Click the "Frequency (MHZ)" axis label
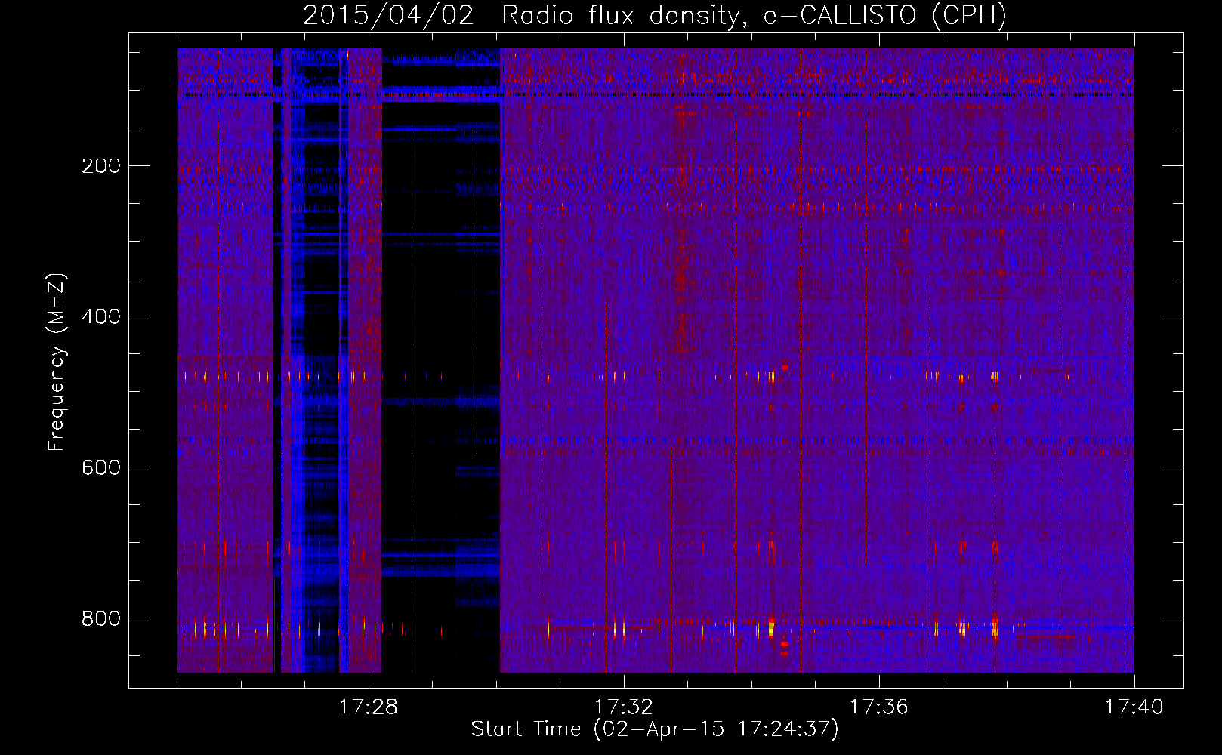This screenshot has width=1222, height=755. [57, 362]
